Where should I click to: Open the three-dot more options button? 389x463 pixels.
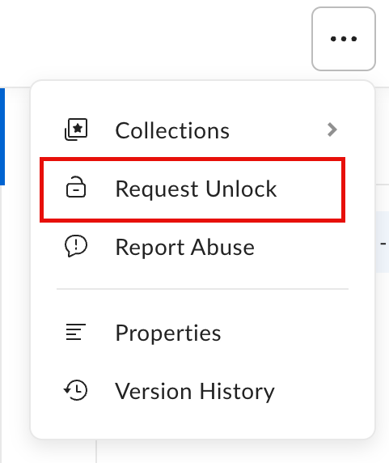(343, 39)
